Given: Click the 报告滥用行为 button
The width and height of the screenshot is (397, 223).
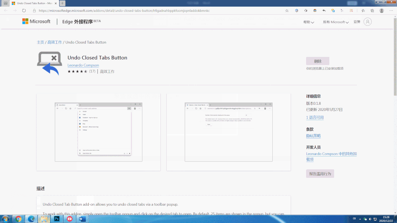Looking at the screenshot, I should click(320, 174).
